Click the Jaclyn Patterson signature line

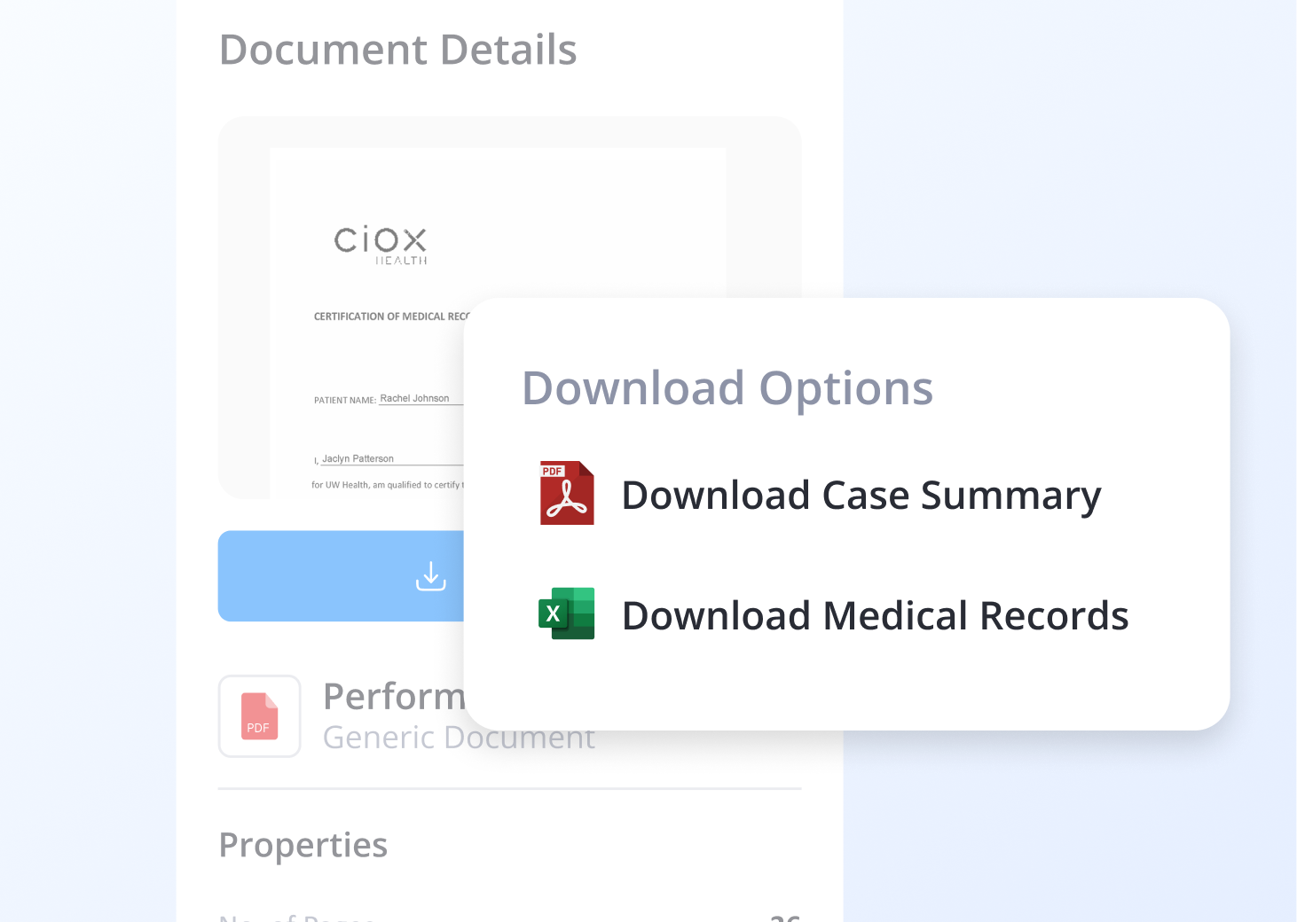pos(358,457)
